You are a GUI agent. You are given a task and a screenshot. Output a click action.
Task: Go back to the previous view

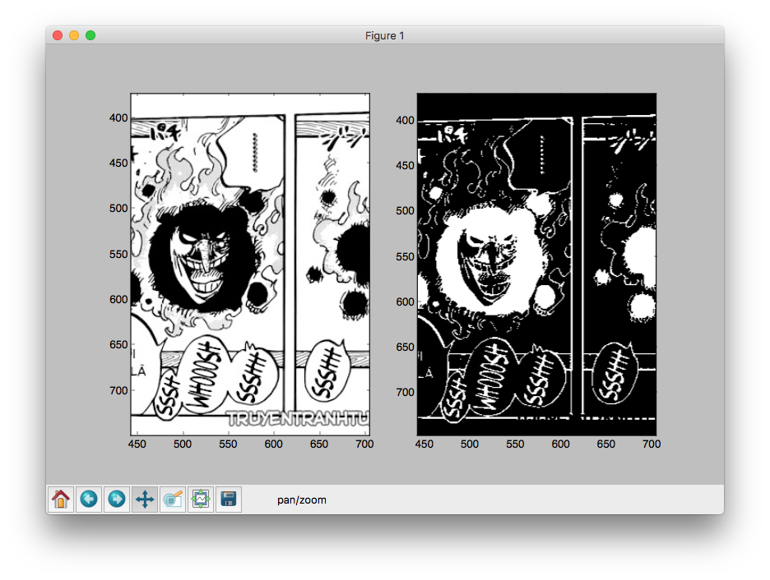pos(89,499)
